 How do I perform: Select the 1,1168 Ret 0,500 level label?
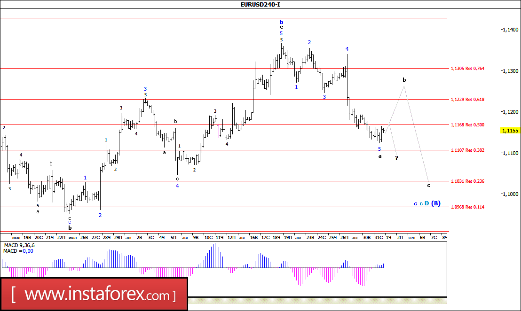[x=467, y=125]
